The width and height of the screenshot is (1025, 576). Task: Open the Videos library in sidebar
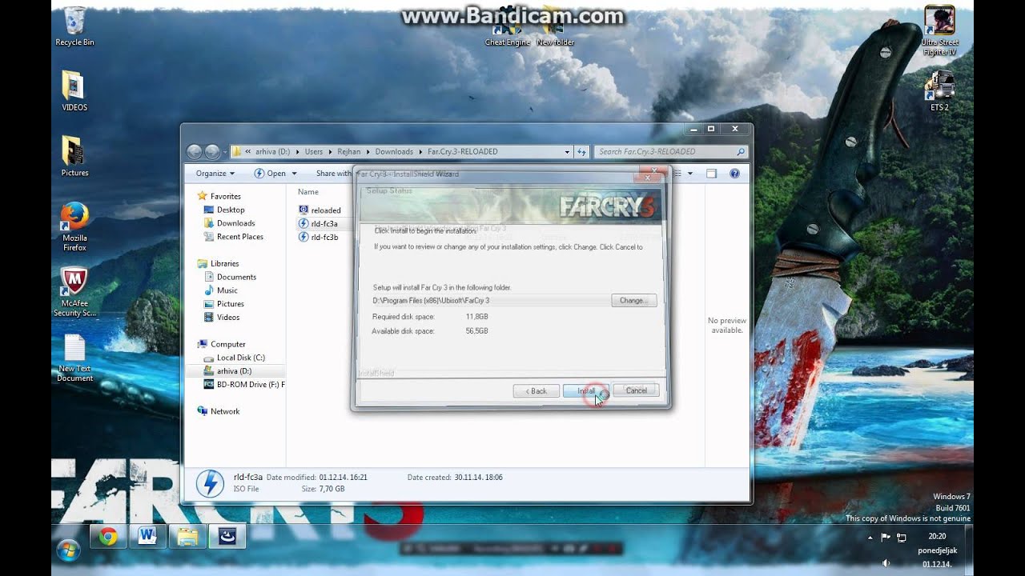tap(227, 318)
